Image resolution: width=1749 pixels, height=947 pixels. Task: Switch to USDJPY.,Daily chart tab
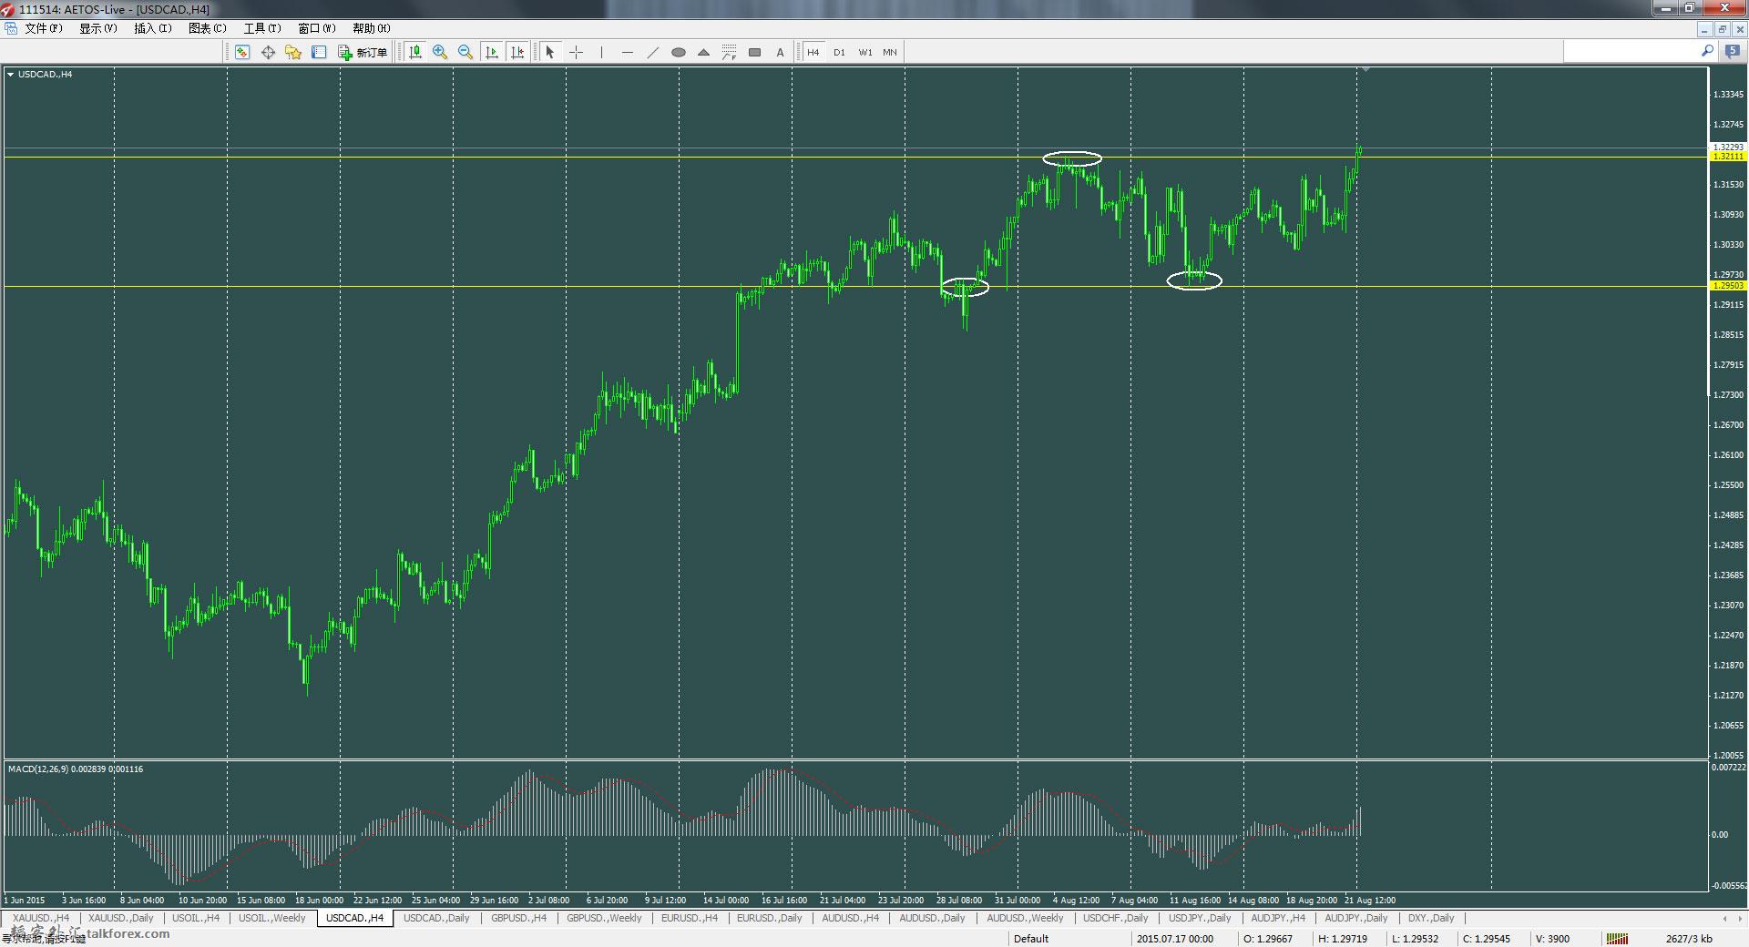tap(1200, 918)
